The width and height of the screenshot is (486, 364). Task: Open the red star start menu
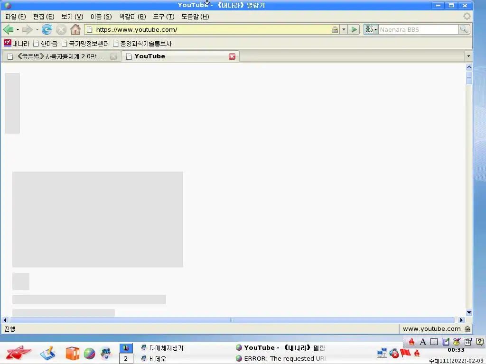pos(19,353)
